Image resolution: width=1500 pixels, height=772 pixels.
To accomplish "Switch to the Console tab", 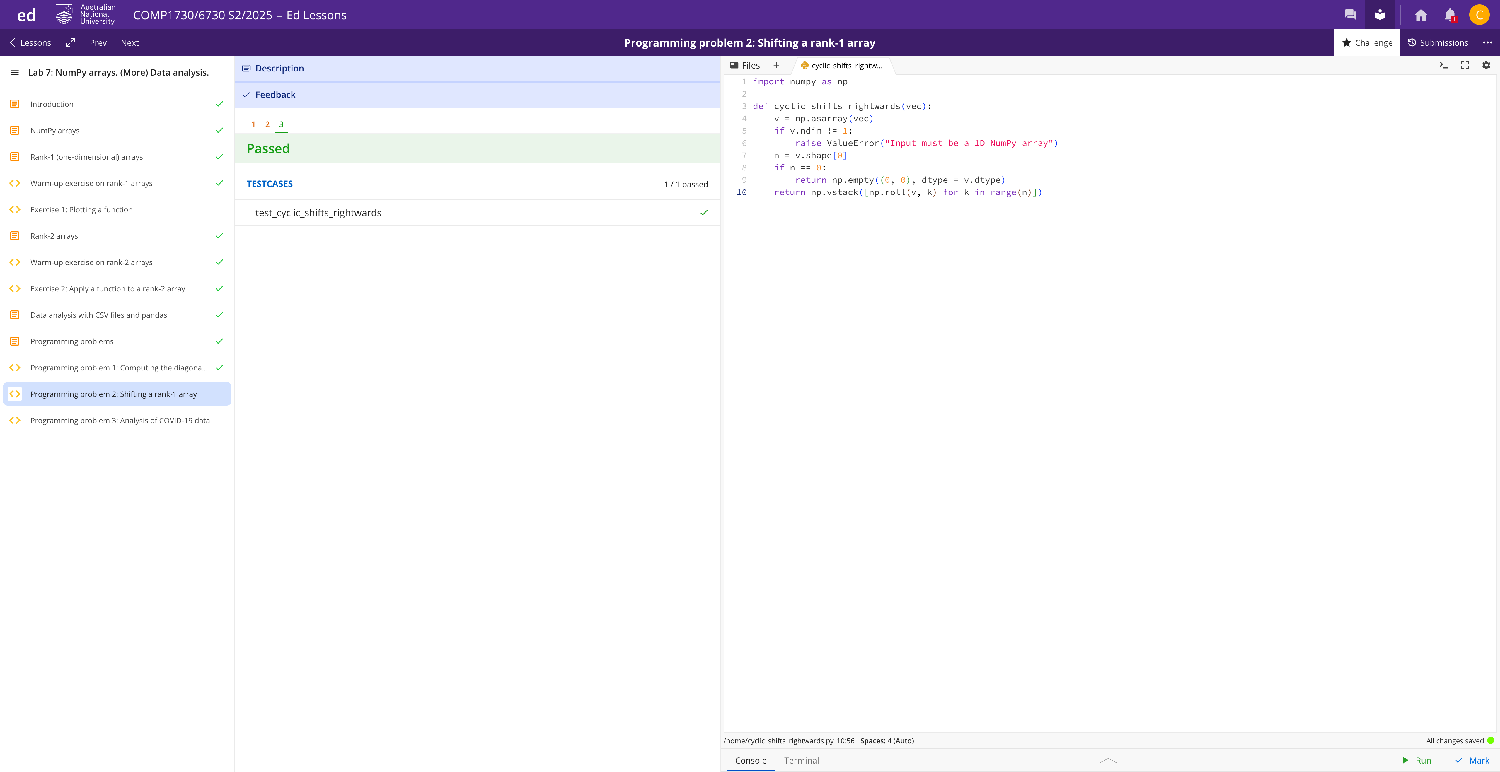I will click(751, 760).
